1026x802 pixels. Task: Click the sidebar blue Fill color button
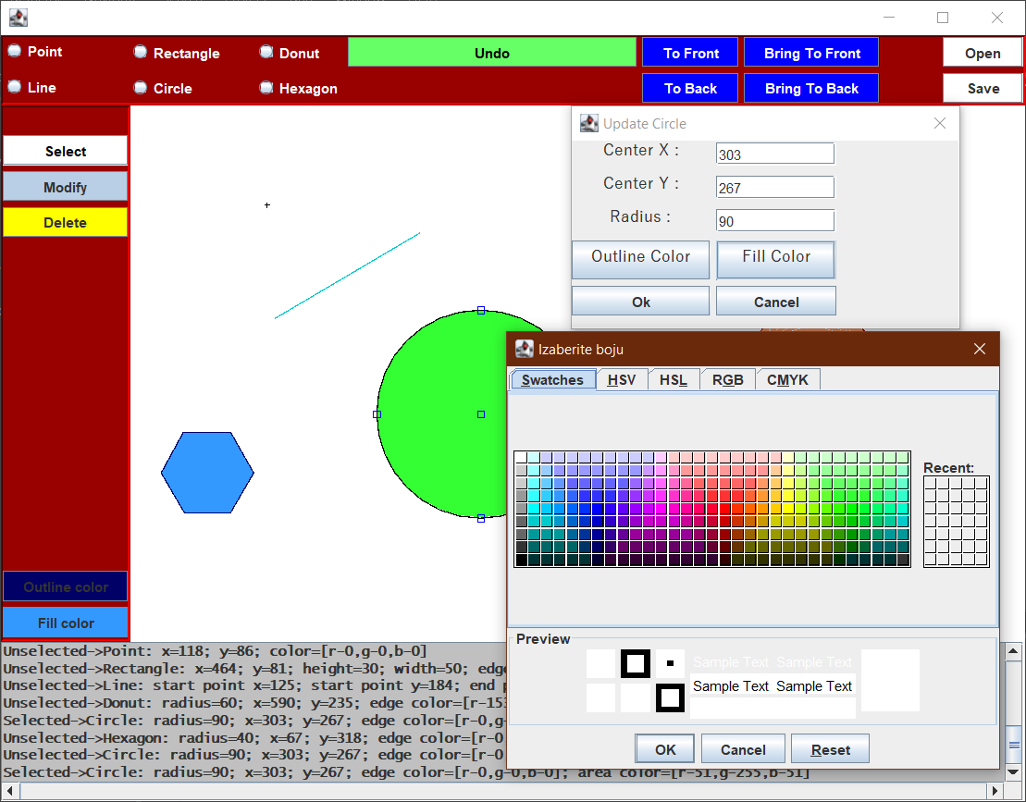[x=66, y=623]
